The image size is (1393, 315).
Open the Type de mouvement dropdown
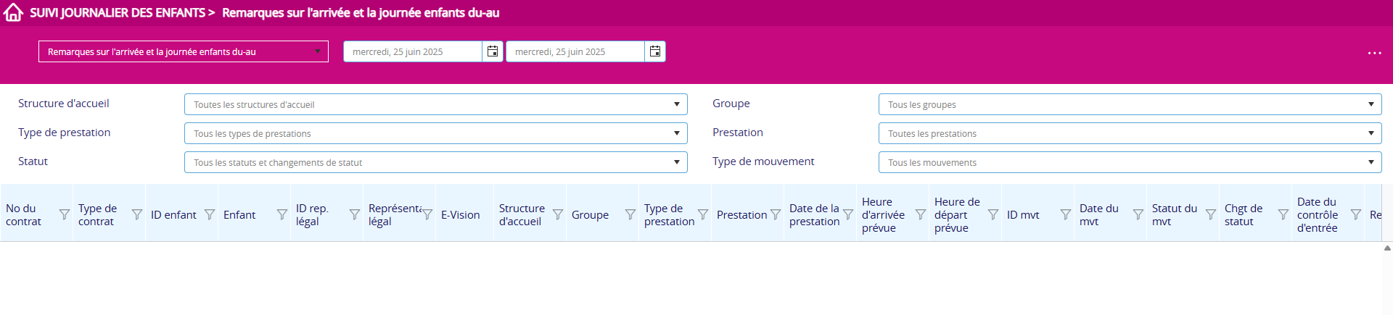point(1130,162)
